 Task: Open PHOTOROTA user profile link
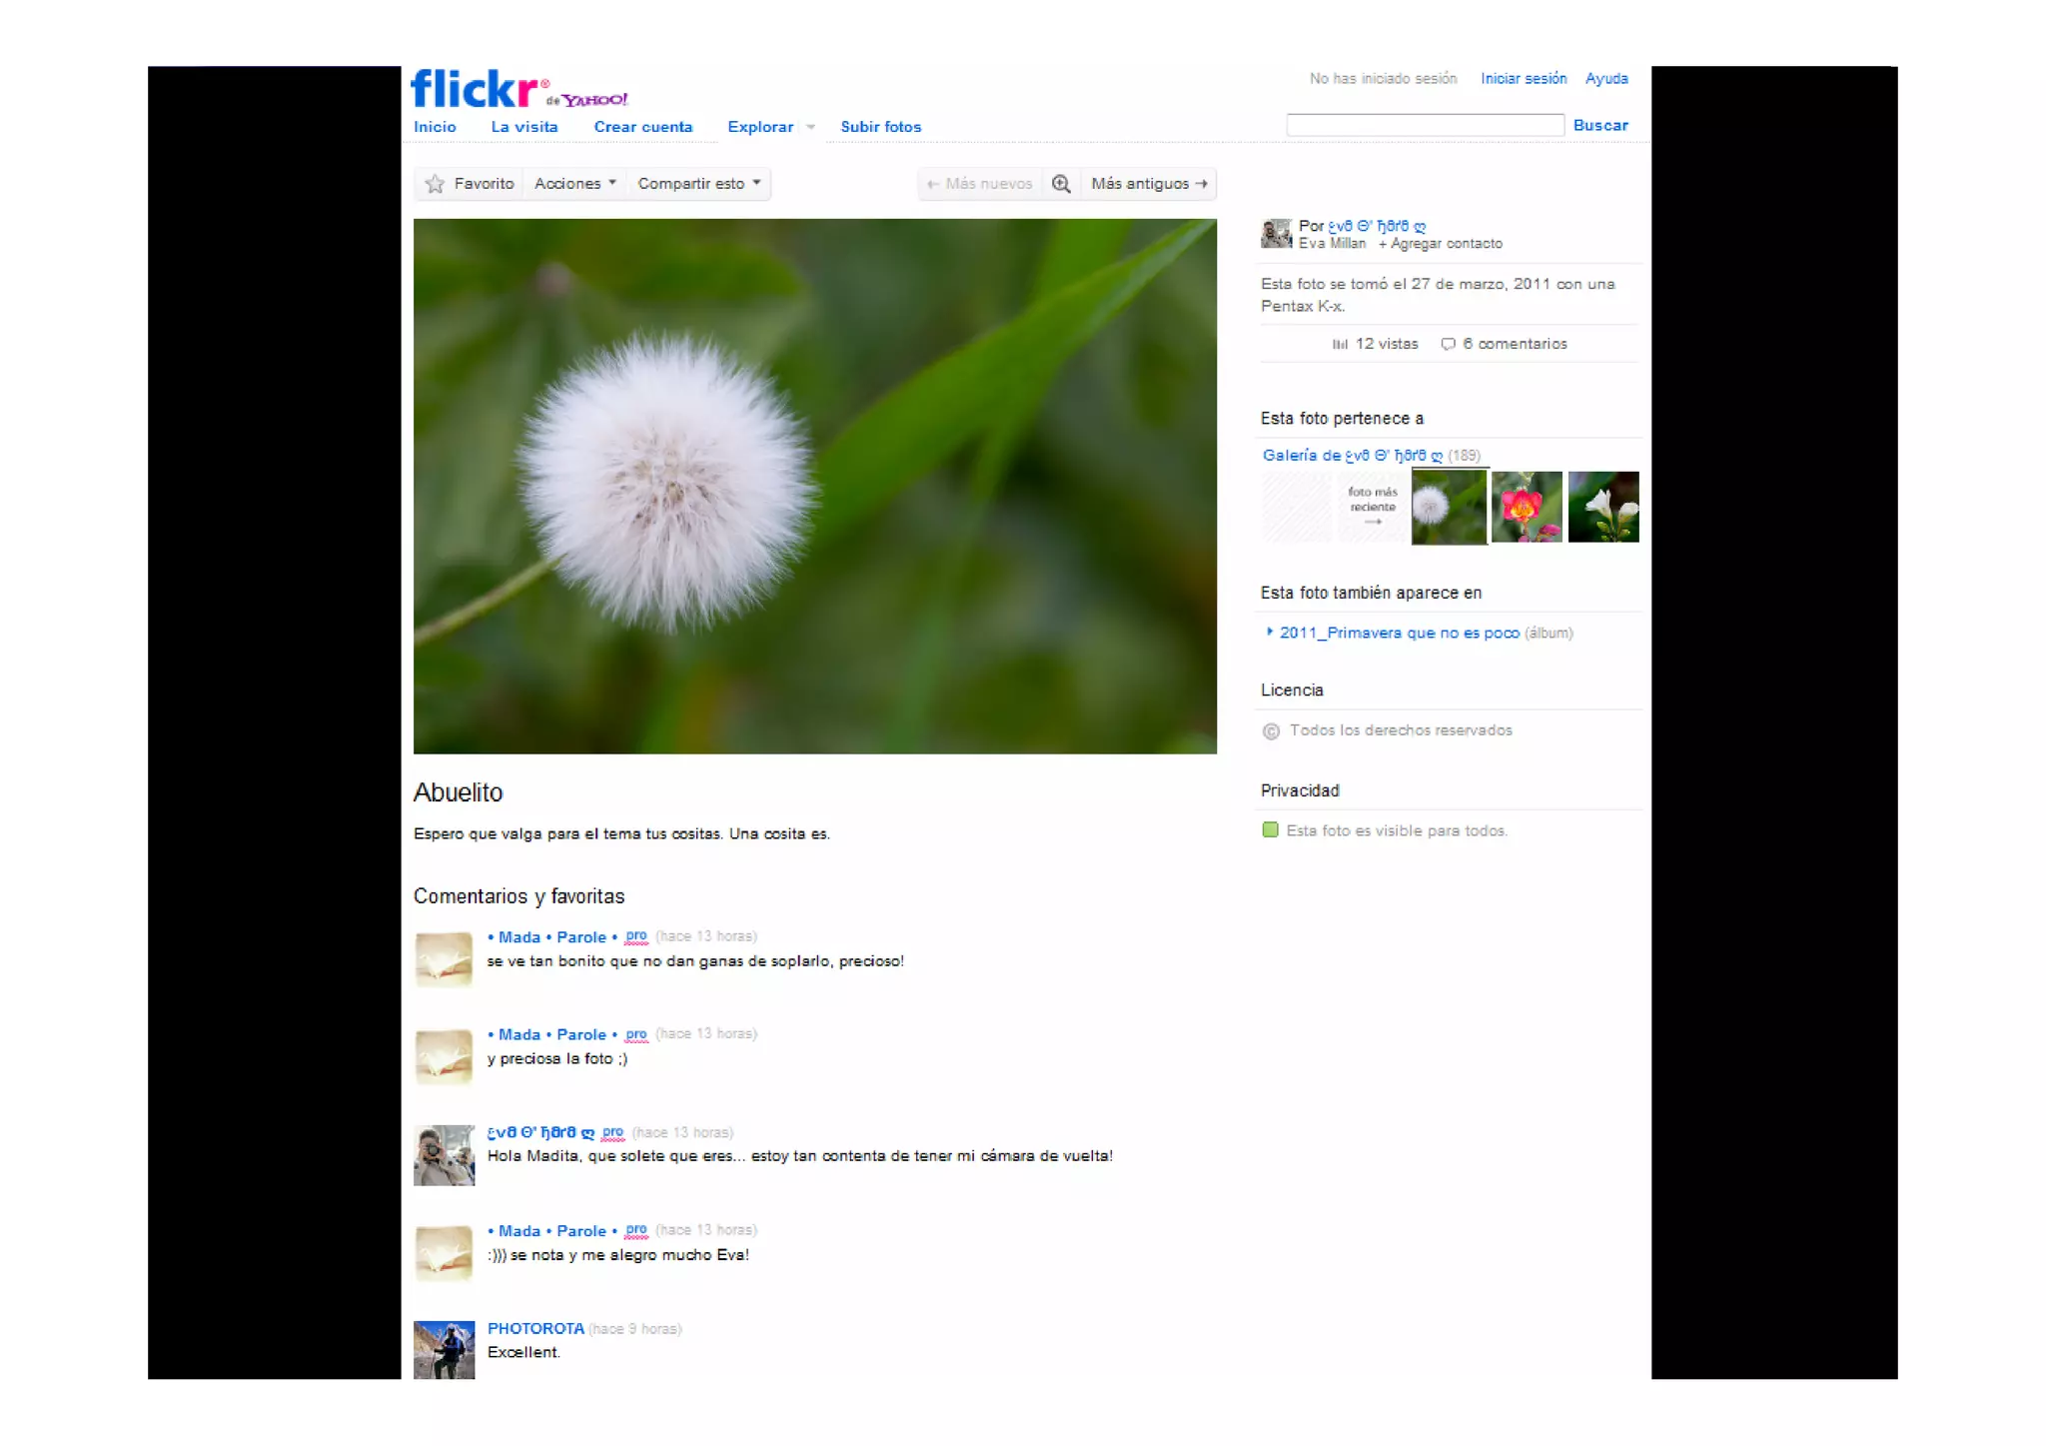click(535, 1329)
